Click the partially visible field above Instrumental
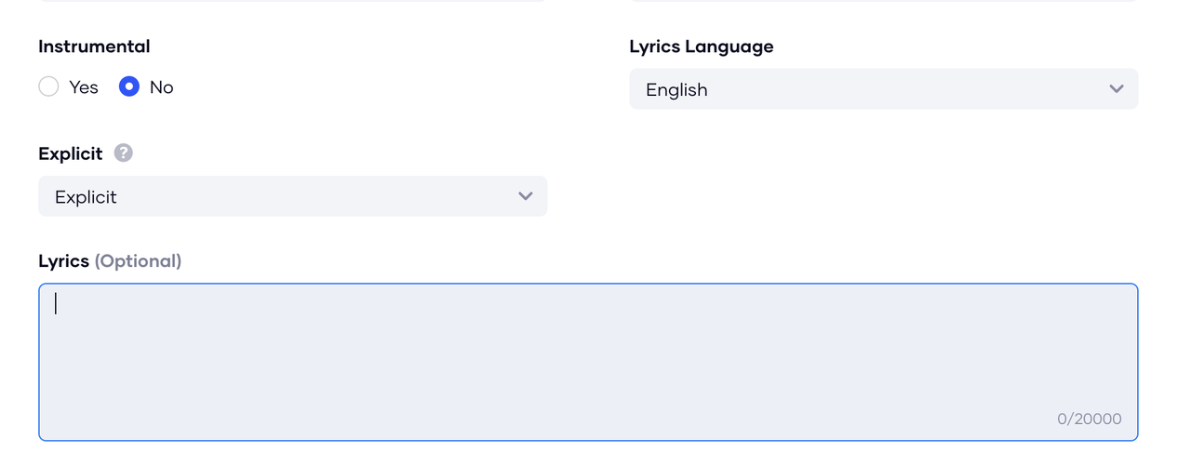 coord(293,1)
